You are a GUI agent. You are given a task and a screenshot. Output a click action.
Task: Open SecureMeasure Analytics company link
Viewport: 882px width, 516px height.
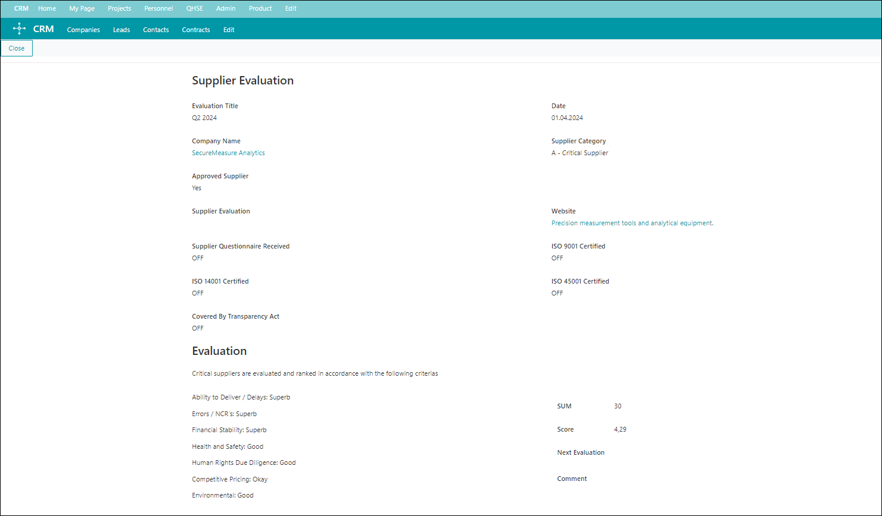(228, 153)
